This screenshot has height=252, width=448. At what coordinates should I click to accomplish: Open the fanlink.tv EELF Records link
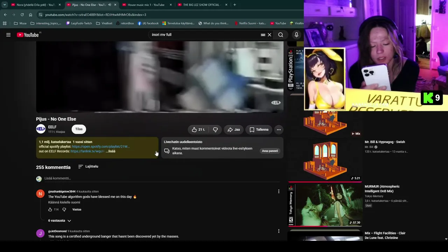tap(87, 151)
